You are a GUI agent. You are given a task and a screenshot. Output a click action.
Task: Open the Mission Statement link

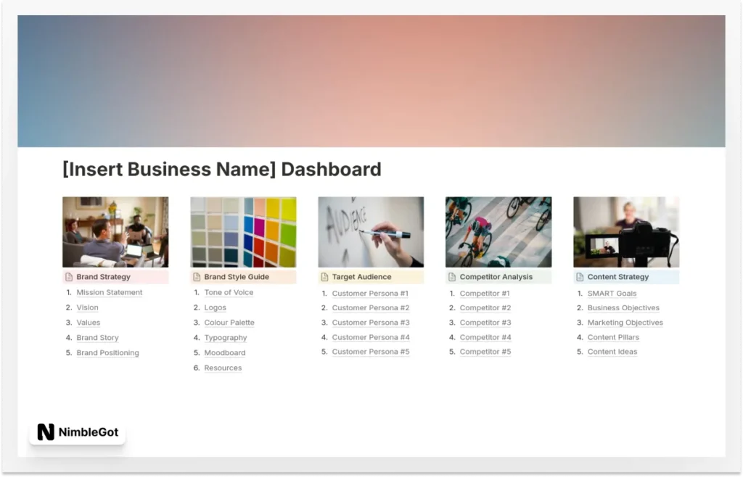point(110,293)
